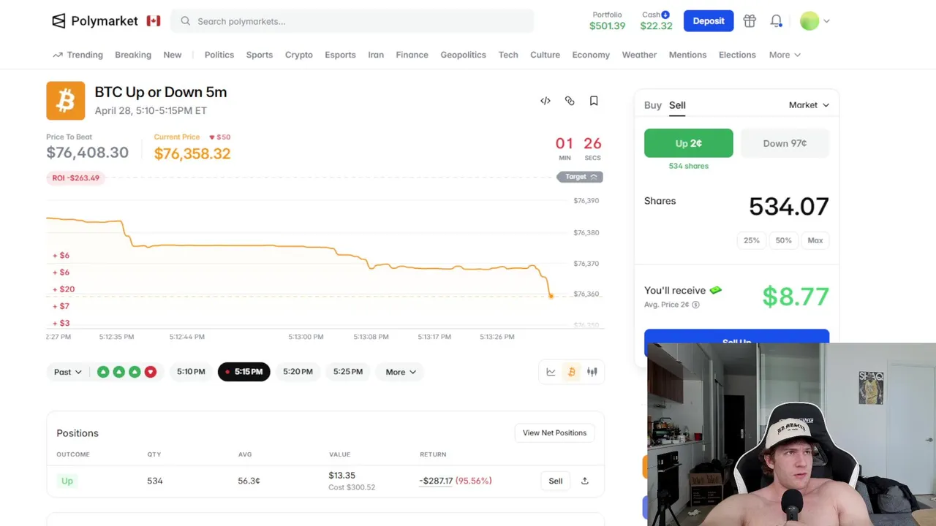Copy market link via chain icon
936x526 pixels.
(570, 101)
